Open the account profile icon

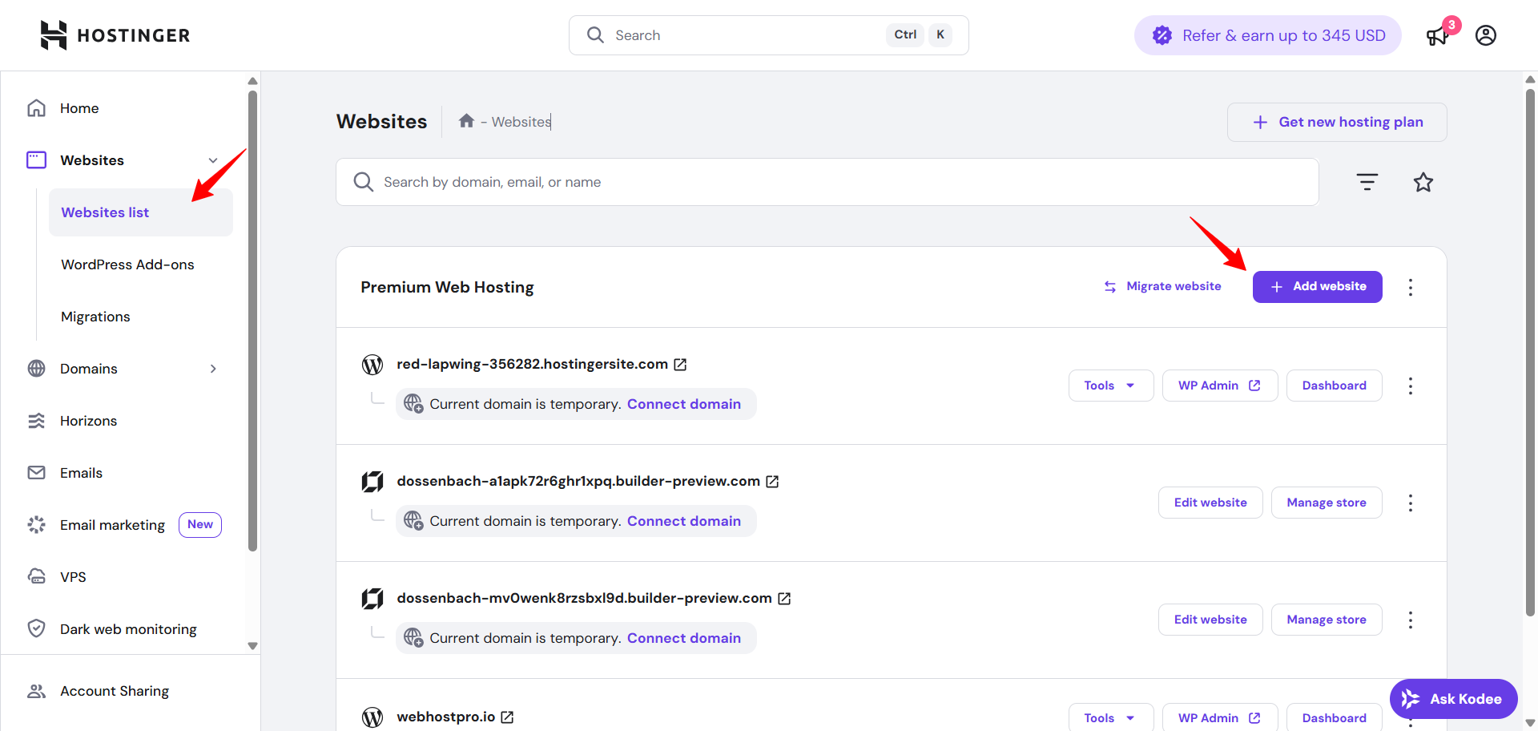click(1486, 35)
